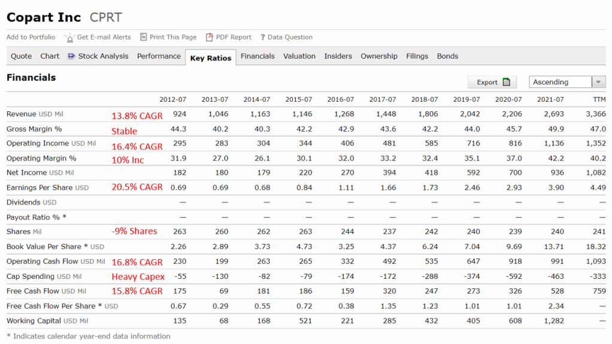Click the Operating Income row label
Screen dimensions: 612x344
[x=51, y=144]
